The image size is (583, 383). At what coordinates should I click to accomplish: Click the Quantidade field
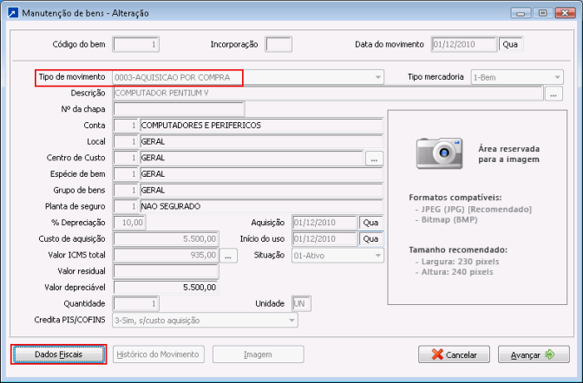135,304
